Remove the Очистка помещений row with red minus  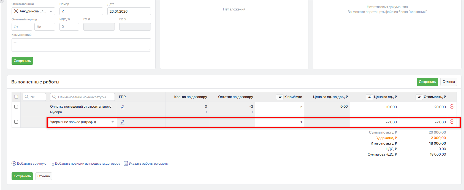pos(452,107)
